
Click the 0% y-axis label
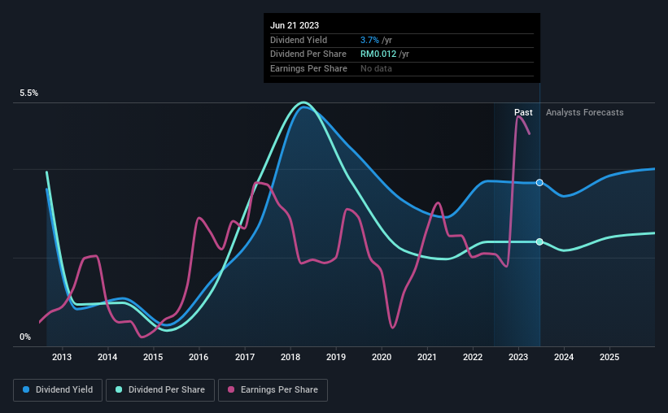tap(25, 337)
